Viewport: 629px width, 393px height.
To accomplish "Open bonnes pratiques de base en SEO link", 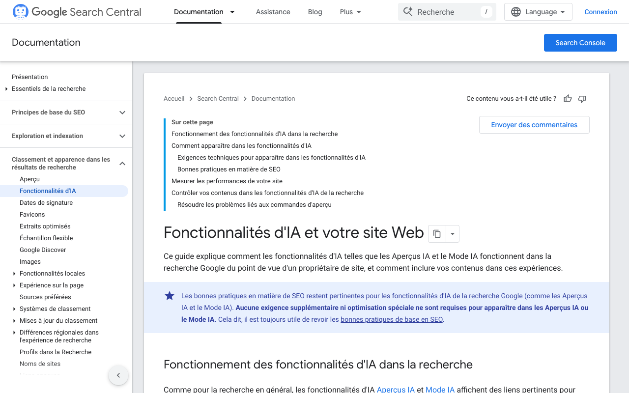I will [392, 319].
